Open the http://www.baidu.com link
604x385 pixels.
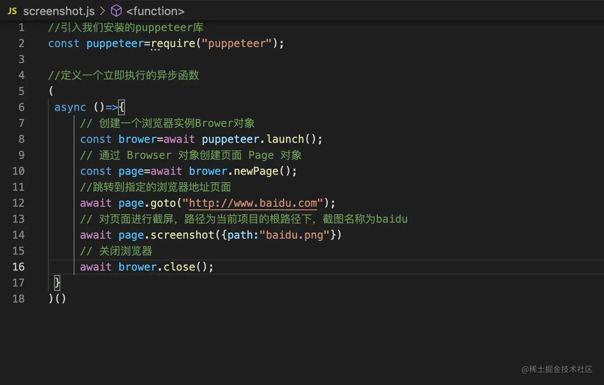253,203
